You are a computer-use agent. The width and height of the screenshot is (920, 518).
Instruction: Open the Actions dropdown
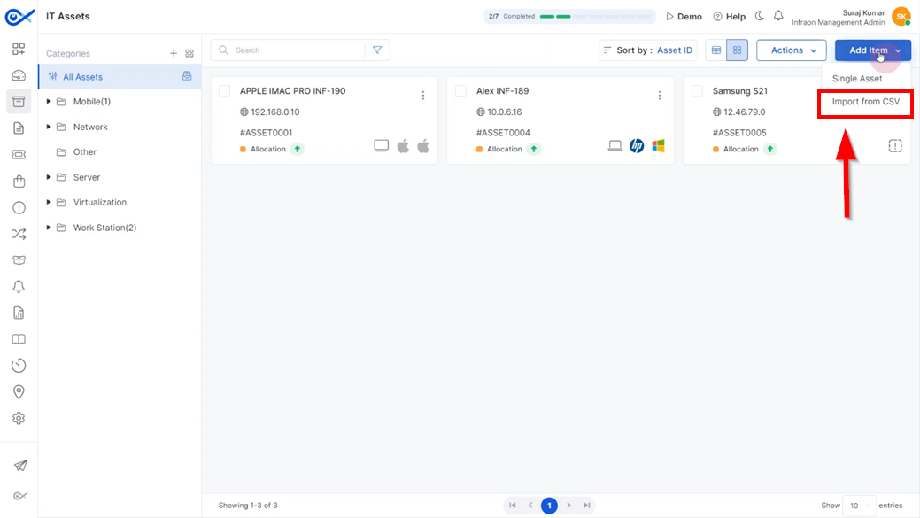792,50
